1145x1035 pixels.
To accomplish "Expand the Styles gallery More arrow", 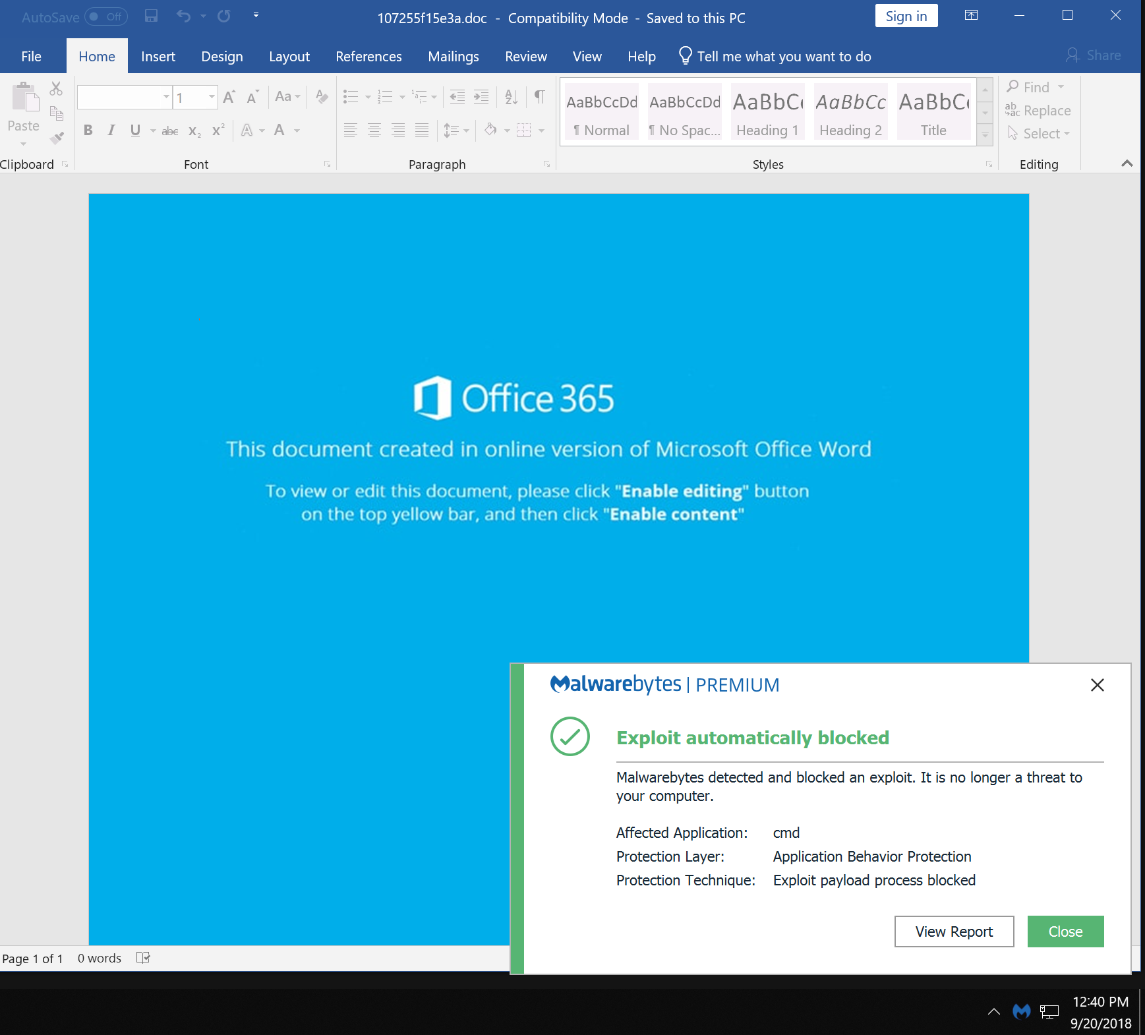I will pos(985,134).
